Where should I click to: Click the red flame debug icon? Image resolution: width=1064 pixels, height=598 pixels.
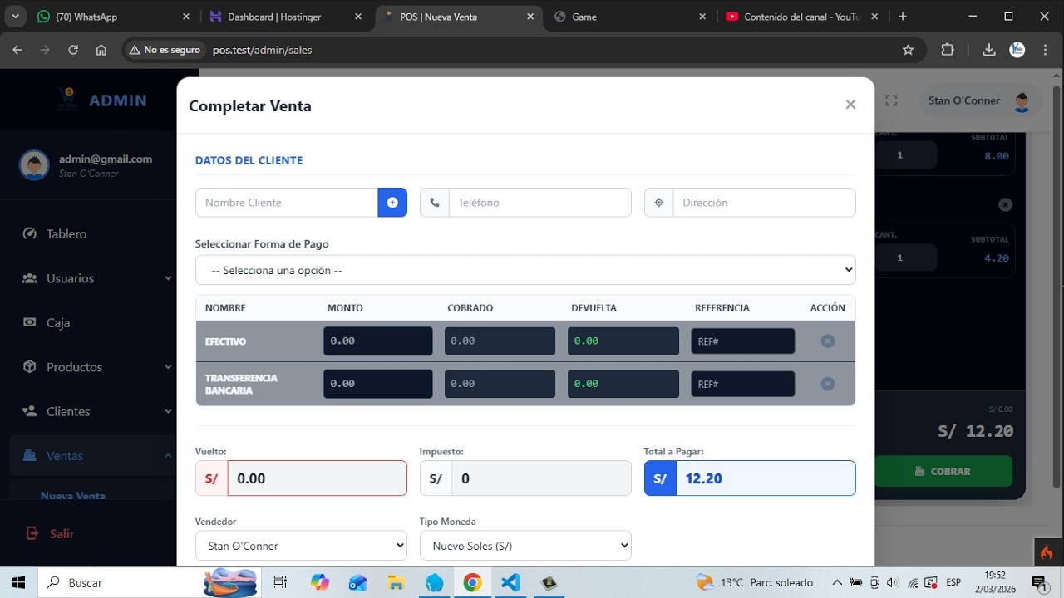[1047, 552]
